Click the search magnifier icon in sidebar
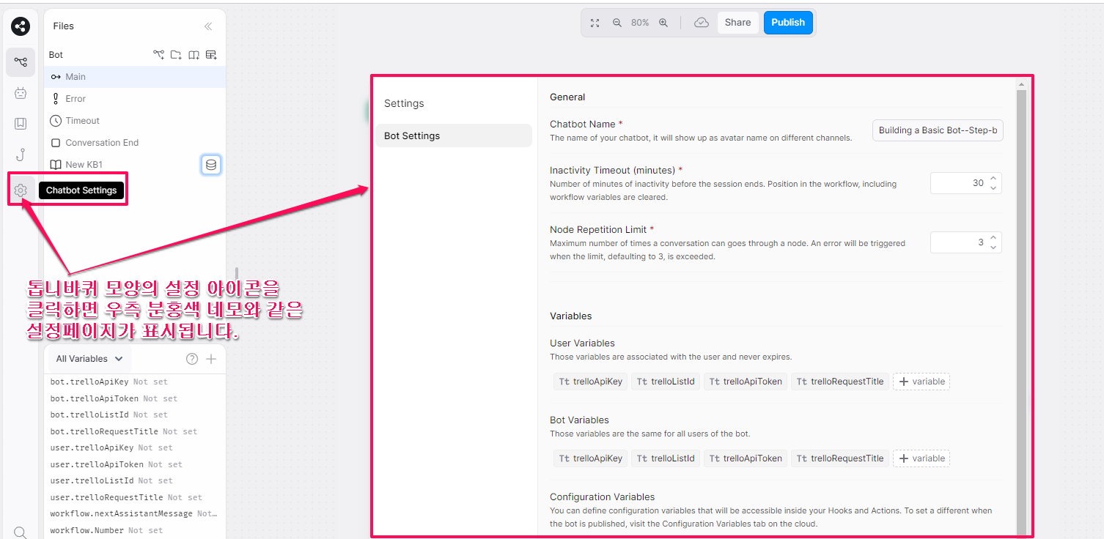 point(21,532)
